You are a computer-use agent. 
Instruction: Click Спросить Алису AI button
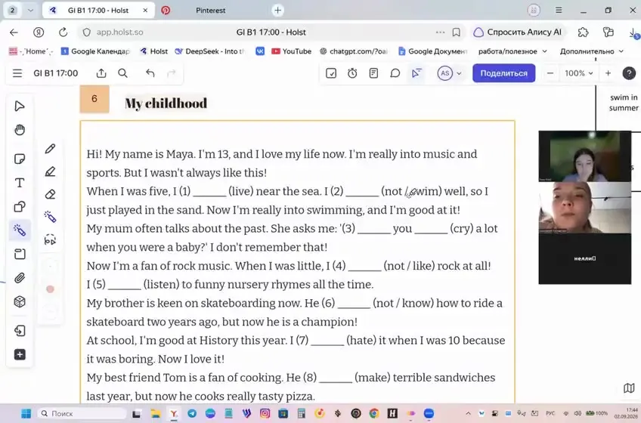pos(518,32)
